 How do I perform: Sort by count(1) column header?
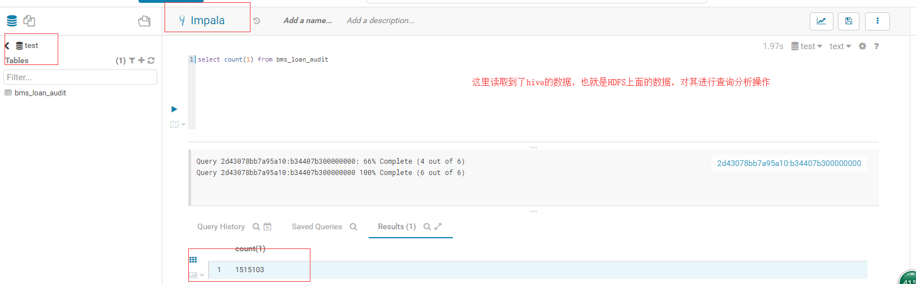(x=250, y=249)
